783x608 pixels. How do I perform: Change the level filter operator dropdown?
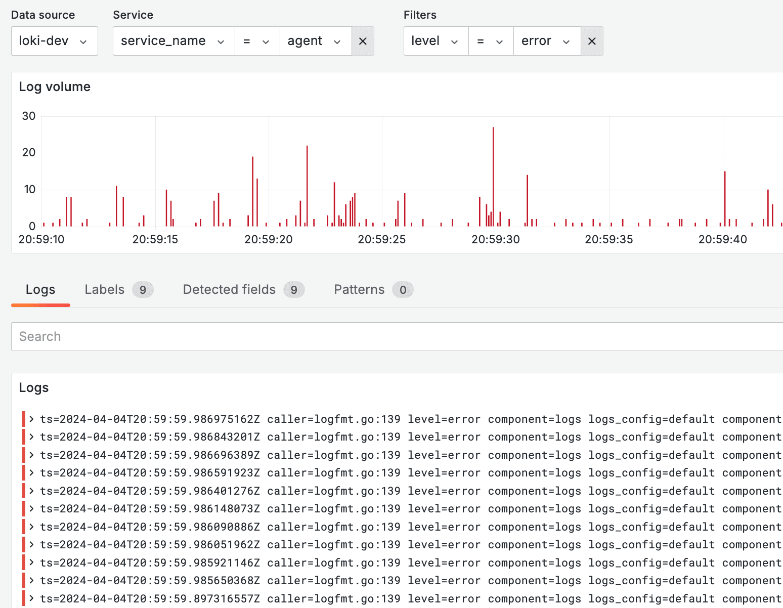click(x=490, y=41)
